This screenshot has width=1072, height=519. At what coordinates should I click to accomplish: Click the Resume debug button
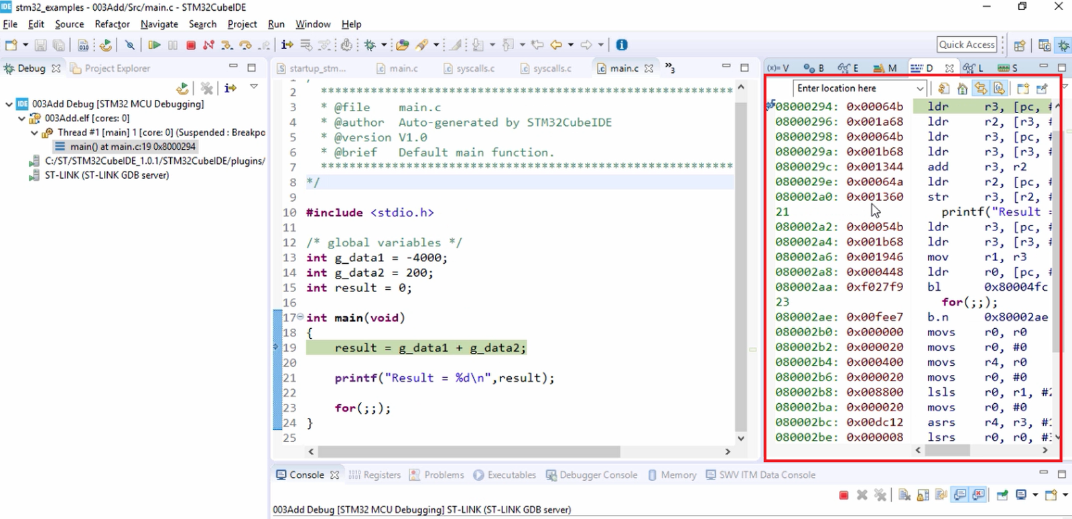tap(154, 45)
